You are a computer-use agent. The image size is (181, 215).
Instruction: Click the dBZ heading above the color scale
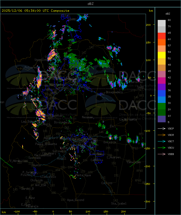click(168, 14)
